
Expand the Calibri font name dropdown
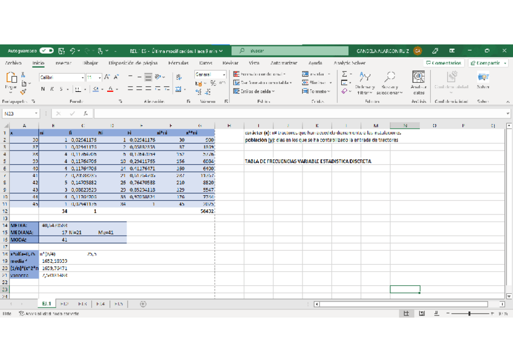click(82, 77)
